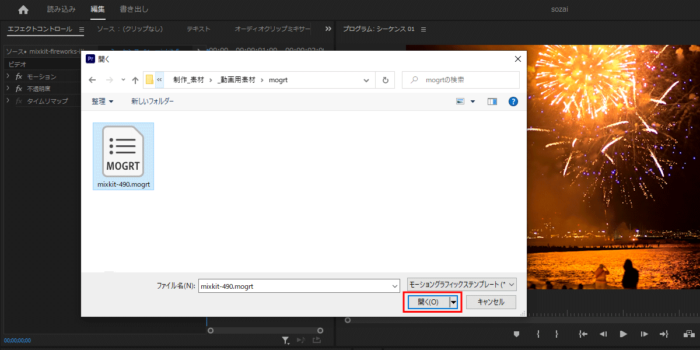Toggle the preview pane in the Open dialog
This screenshot has height=350, width=700.
[x=492, y=101]
